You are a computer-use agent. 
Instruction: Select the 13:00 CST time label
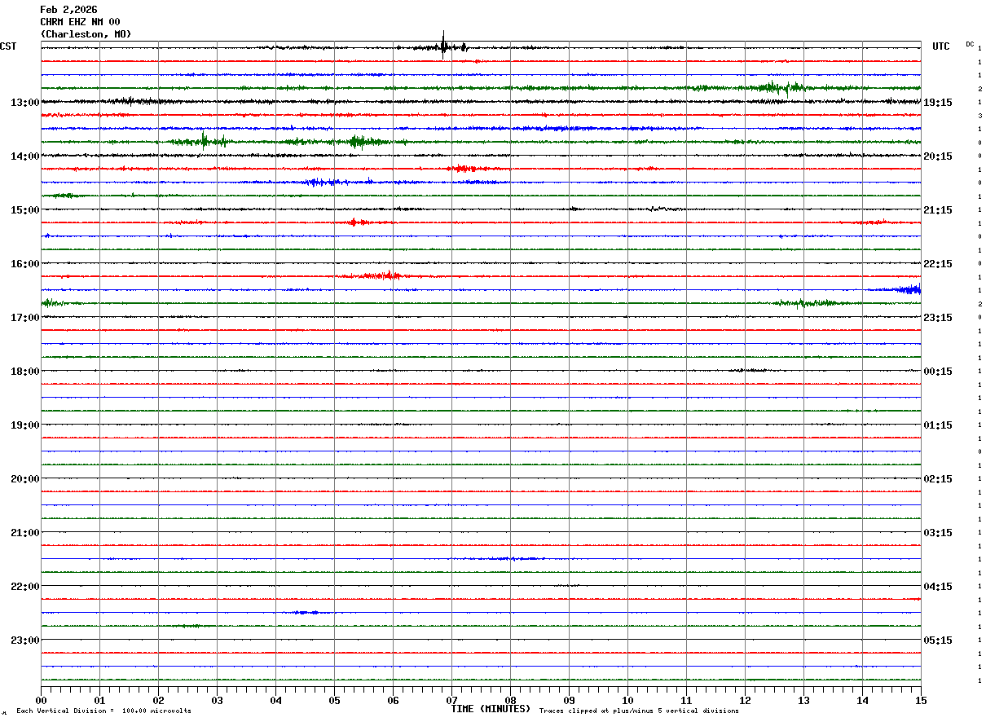tap(24, 103)
